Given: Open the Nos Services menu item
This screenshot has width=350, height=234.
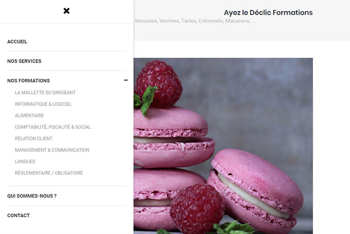Looking at the screenshot, I should [x=24, y=61].
